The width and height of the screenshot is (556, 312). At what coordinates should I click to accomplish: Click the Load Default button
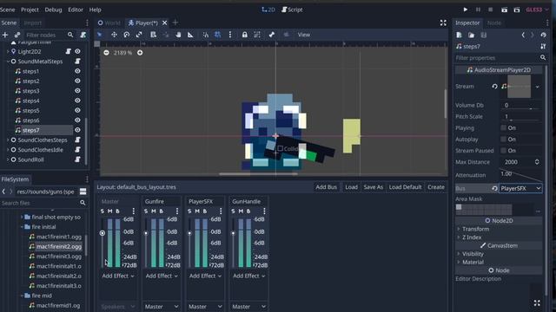(406, 187)
